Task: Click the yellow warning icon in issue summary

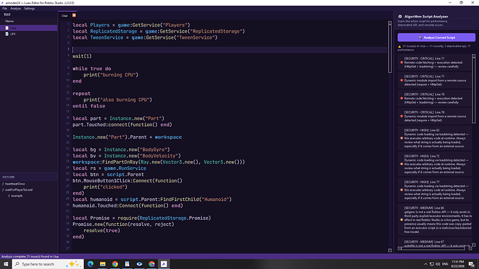Action: 399,46
